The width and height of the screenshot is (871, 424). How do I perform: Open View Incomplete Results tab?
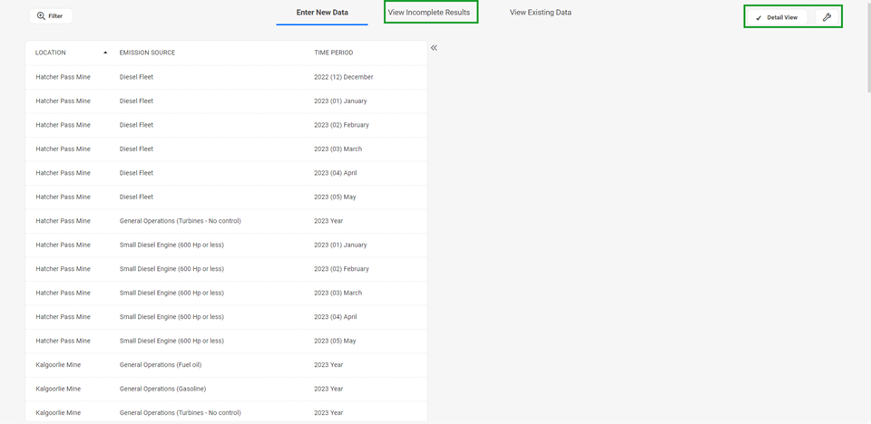click(x=429, y=12)
